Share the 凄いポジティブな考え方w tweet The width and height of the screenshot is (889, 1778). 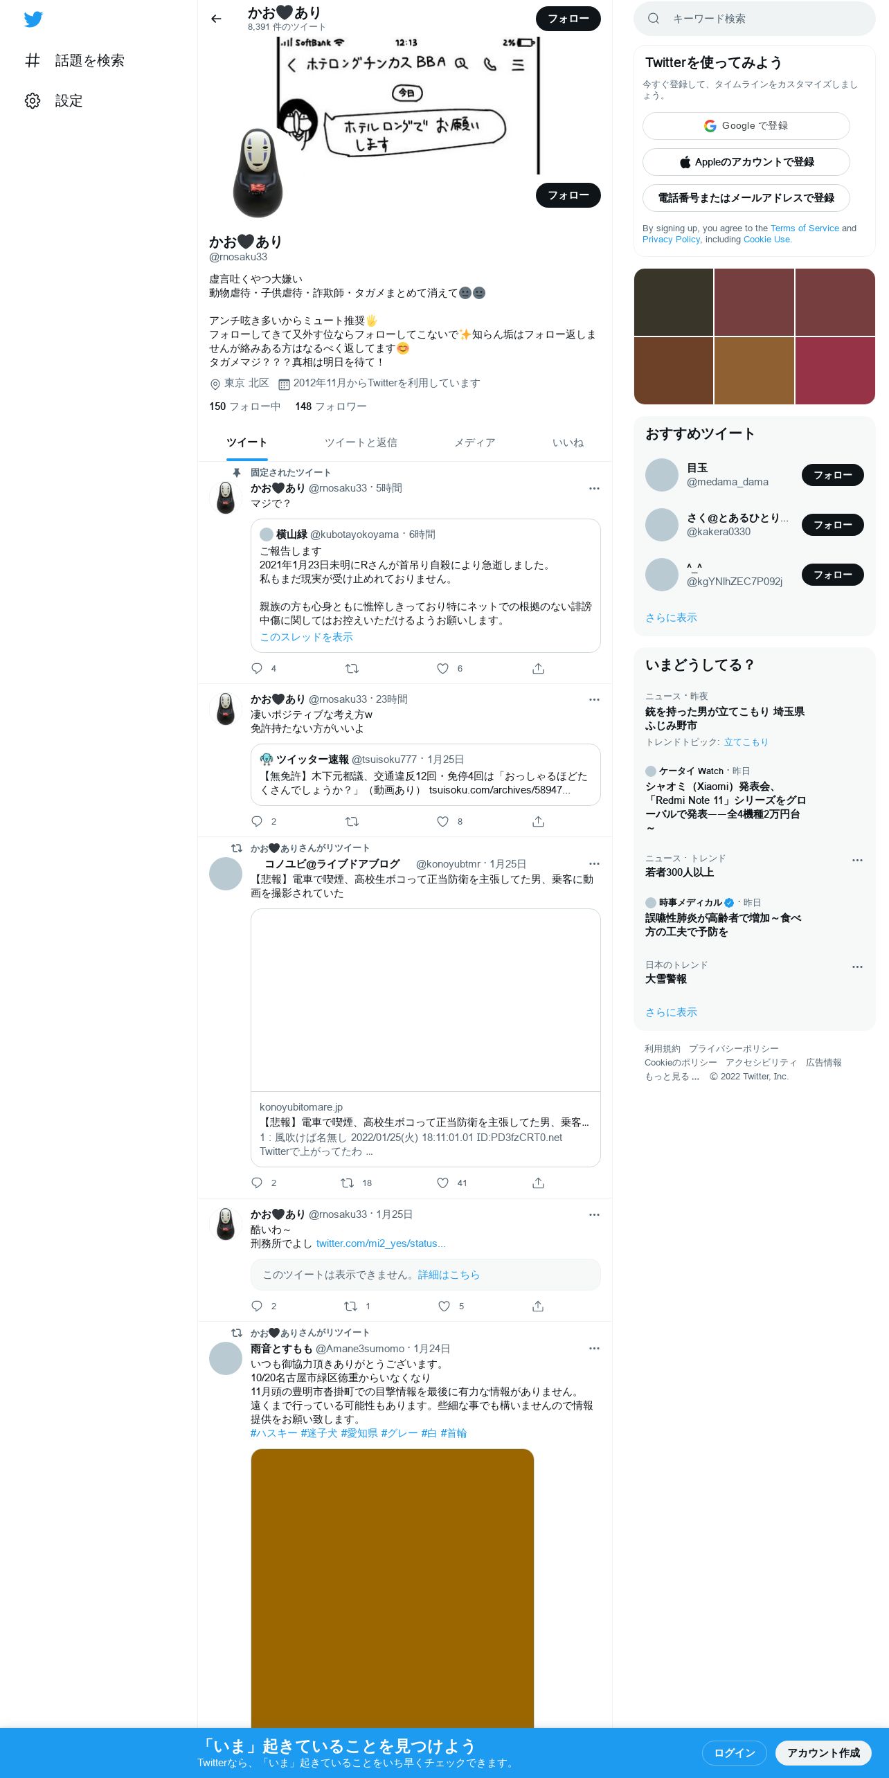(538, 821)
